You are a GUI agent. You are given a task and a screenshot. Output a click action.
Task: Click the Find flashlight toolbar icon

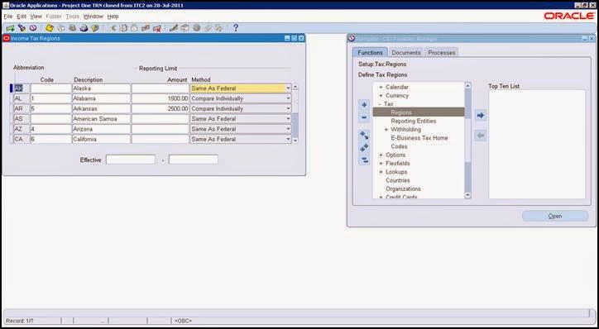(x=22, y=28)
